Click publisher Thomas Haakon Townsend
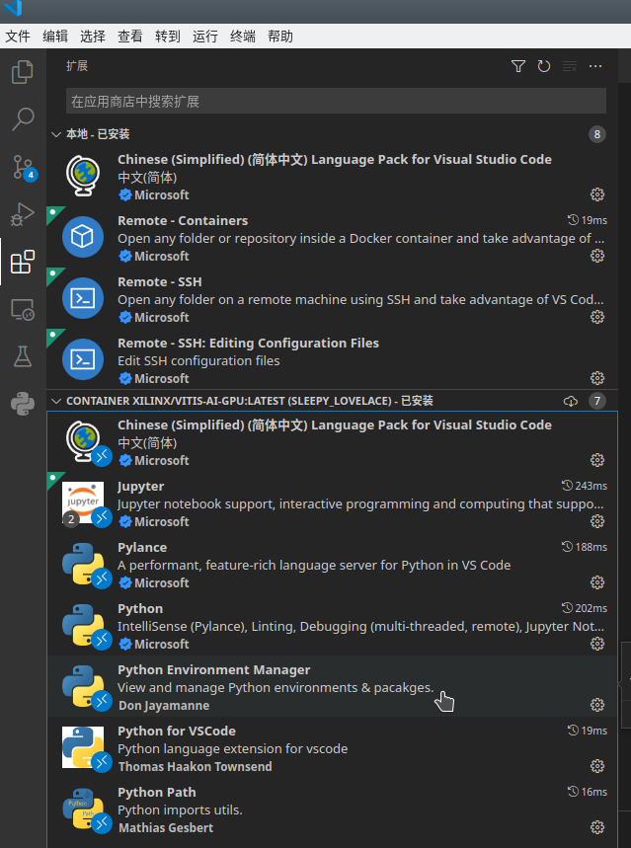This screenshot has height=848, width=631. 195,766
